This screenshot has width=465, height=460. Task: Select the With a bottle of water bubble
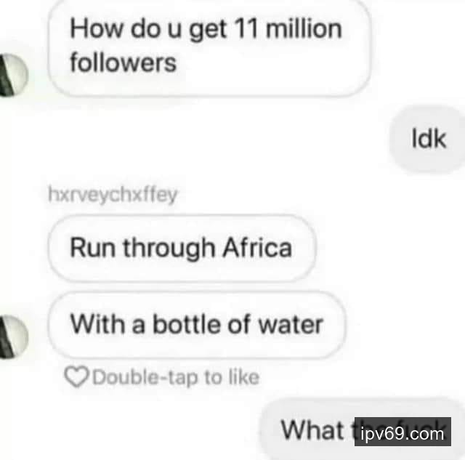(197, 325)
